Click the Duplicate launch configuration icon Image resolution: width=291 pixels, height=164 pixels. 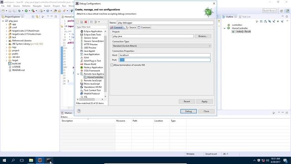click(x=81, y=22)
